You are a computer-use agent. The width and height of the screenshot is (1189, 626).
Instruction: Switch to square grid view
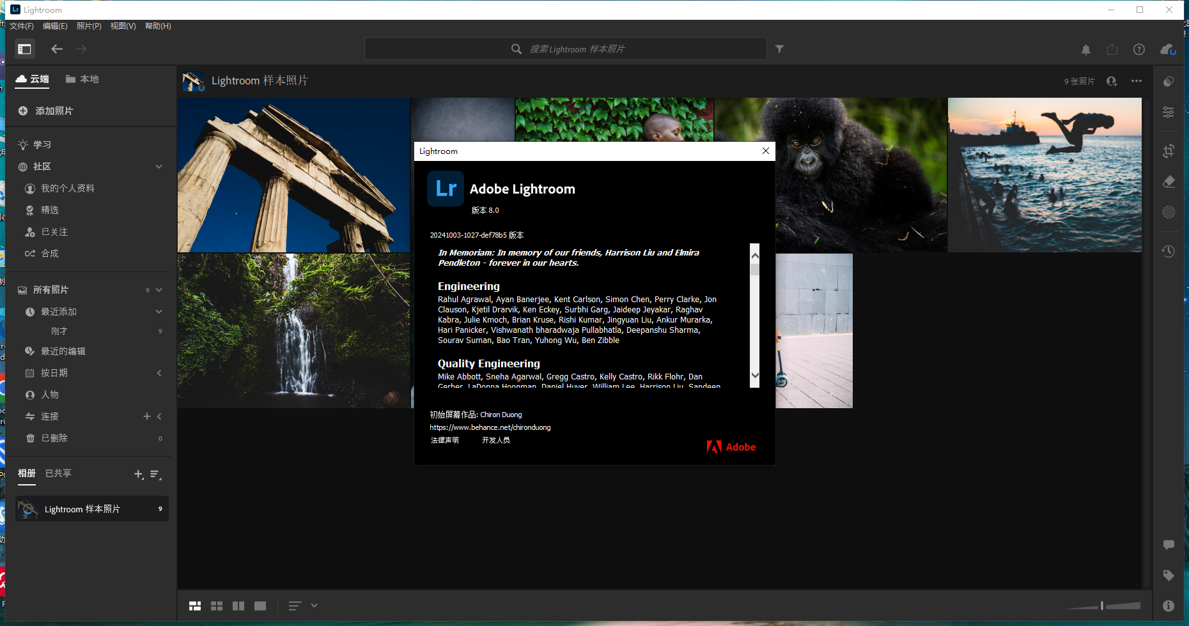pyautogui.click(x=217, y=605)
